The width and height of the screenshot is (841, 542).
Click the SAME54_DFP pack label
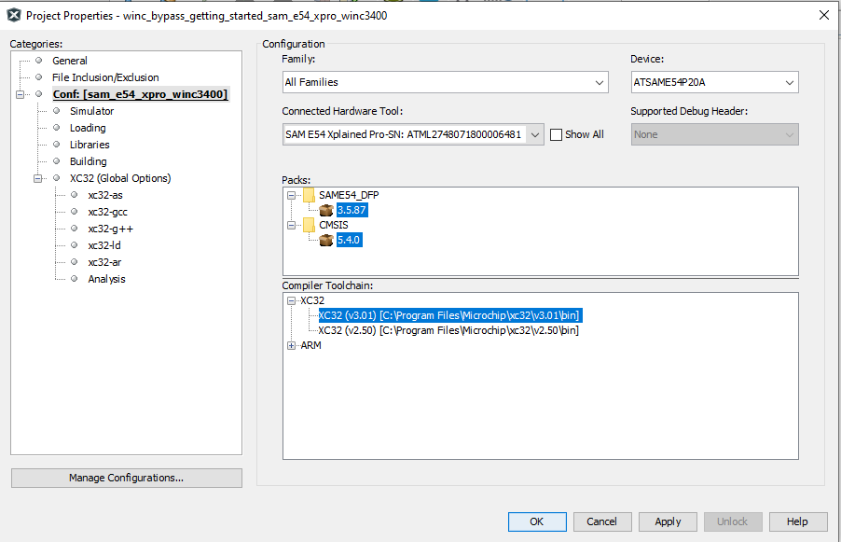tap(349, 195)
